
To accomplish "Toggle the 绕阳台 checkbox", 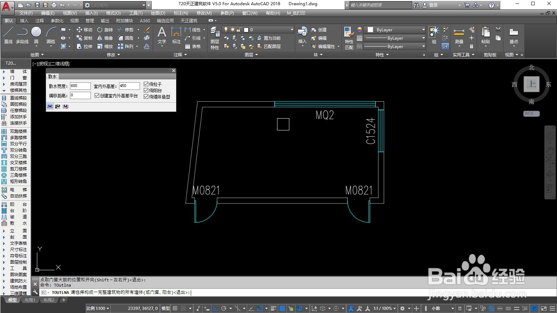I will 146,90.
